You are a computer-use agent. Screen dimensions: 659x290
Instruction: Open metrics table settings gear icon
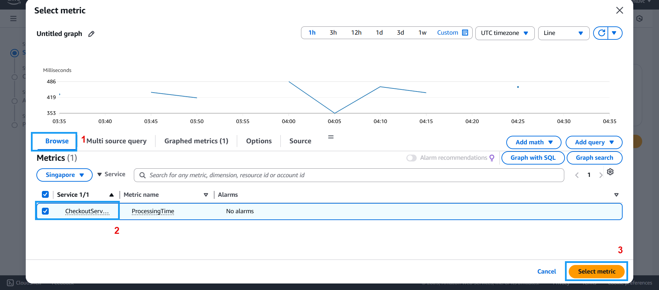pos(610,172)
